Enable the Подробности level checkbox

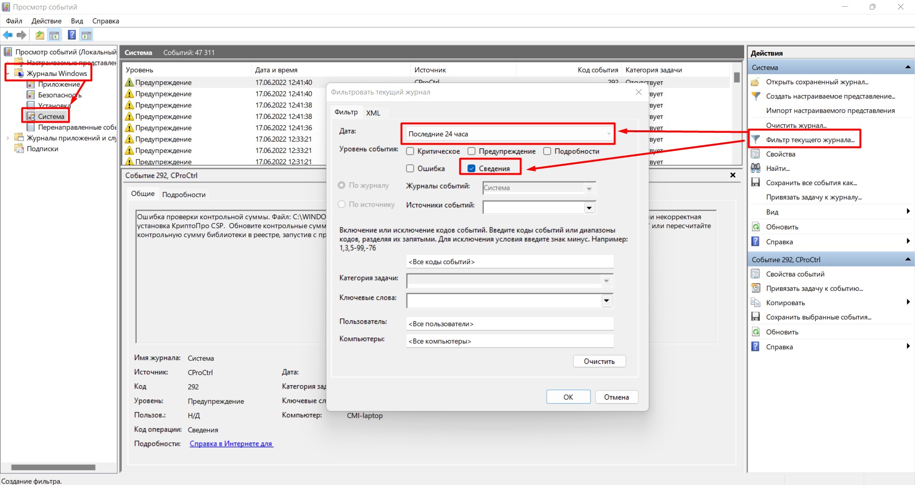coord(547,151)
